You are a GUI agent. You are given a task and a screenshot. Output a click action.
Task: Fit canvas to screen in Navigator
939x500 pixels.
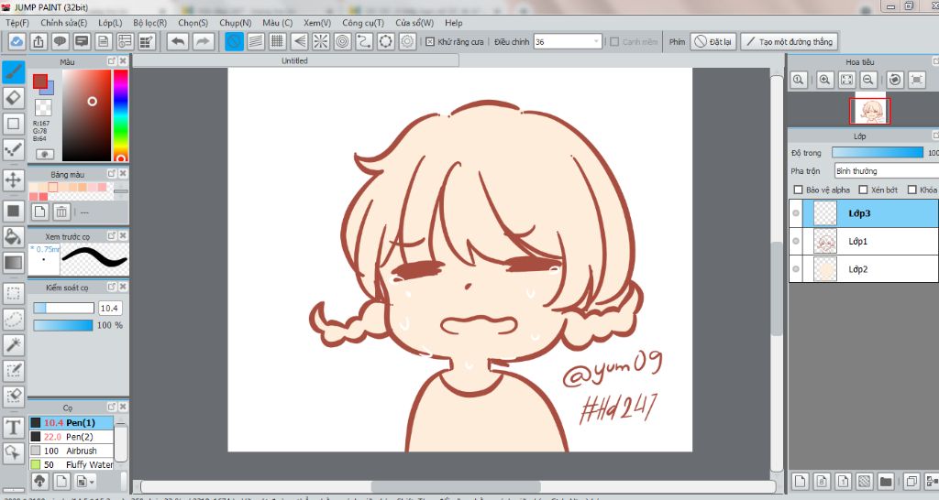point(846,81)
